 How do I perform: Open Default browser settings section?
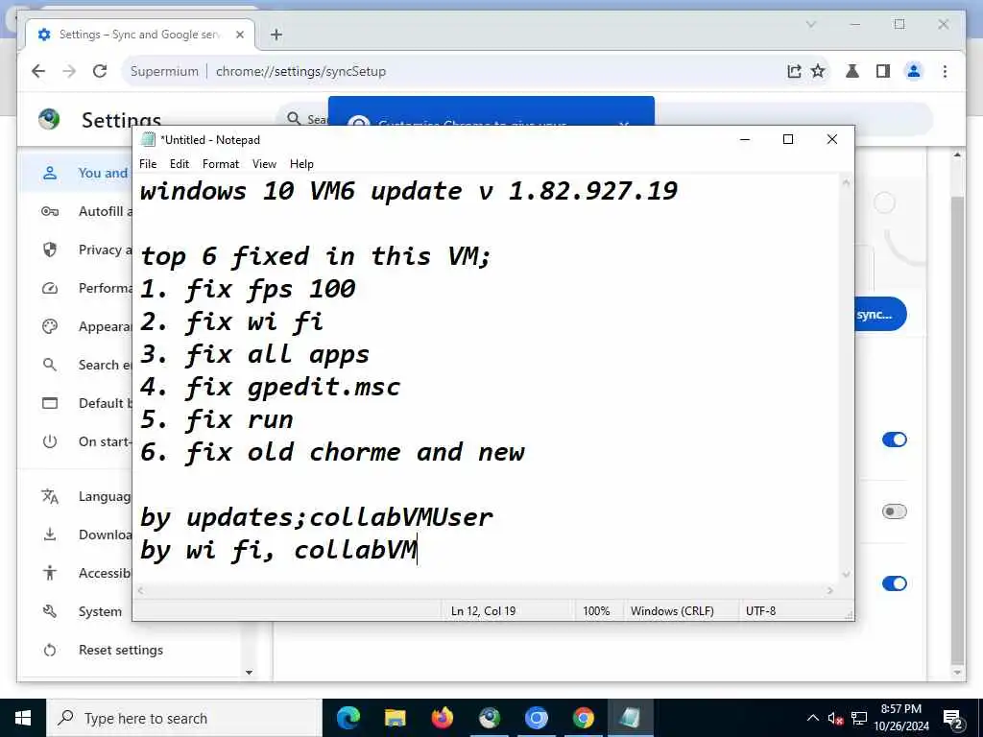click(x=75, y=403)
